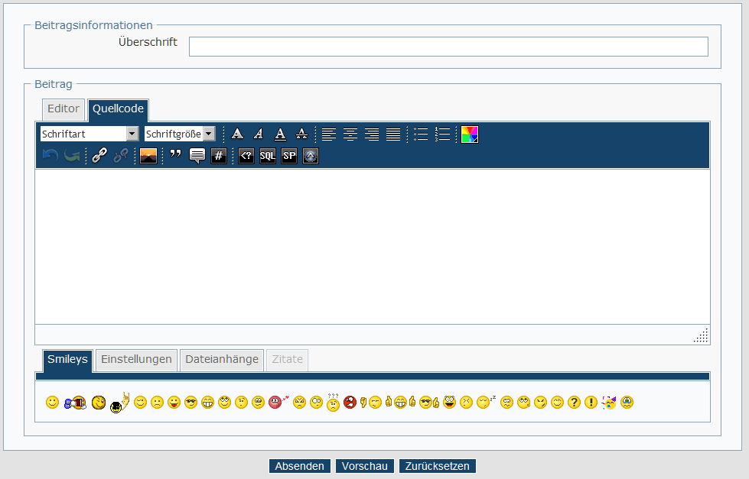Apply italic text formatting

(x=259, y=134)
